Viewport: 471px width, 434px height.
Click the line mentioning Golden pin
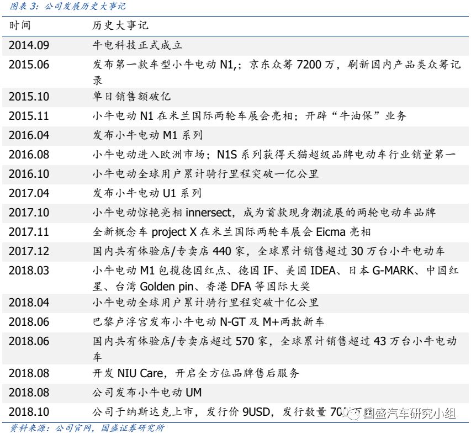(201, 287)
